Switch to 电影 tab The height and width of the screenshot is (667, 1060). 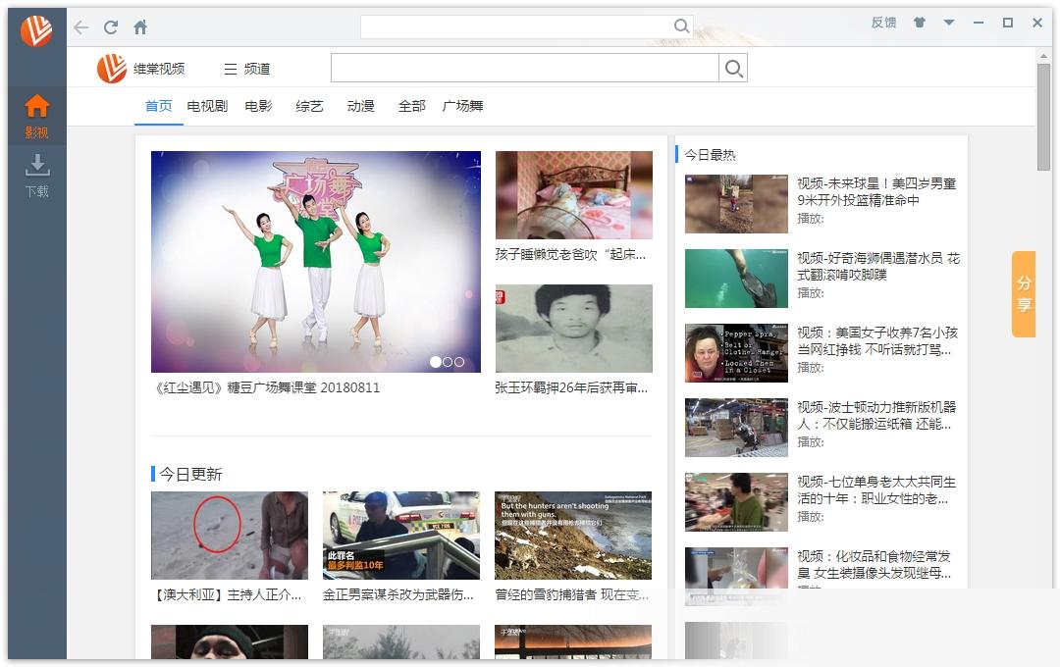(258, 106)
